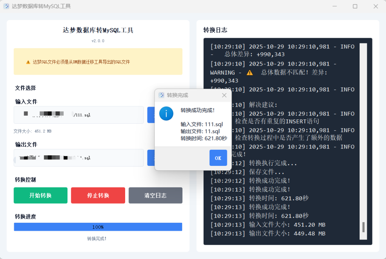Click the log panel scrollbar thumb
386x259 pixels.
pos(363,227)
